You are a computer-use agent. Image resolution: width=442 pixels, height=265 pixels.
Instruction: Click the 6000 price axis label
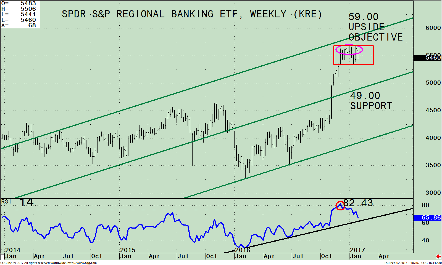pyautogui.click(x=433, y=28)
